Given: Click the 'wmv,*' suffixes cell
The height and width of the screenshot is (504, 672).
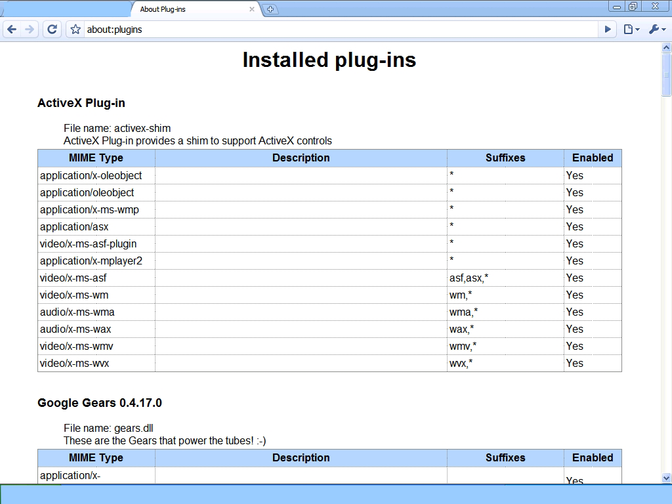Looking at the screenshot, I should (x=505, y=346).
